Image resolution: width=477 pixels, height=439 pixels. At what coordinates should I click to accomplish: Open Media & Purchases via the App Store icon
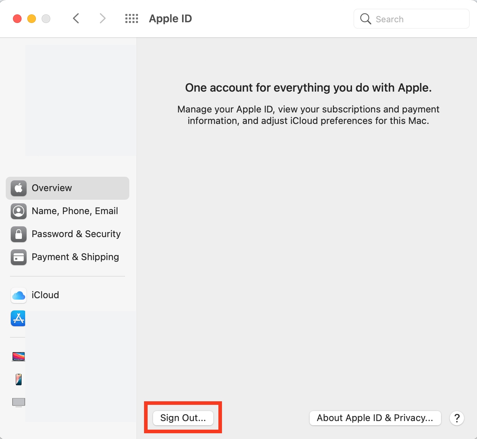point(18,318)
